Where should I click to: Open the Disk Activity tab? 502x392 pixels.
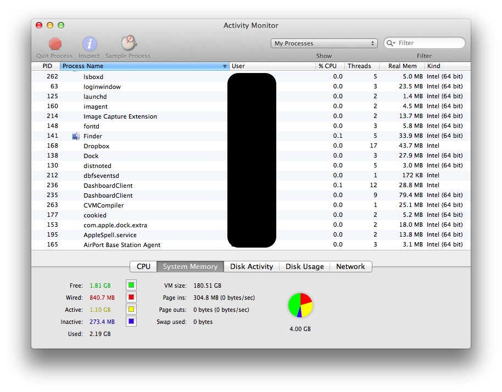click(x=252, y=267)
